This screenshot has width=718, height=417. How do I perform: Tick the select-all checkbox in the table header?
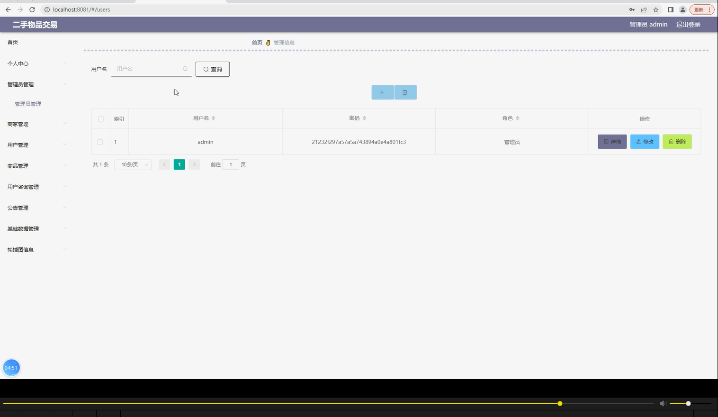[x=101, y=118]
